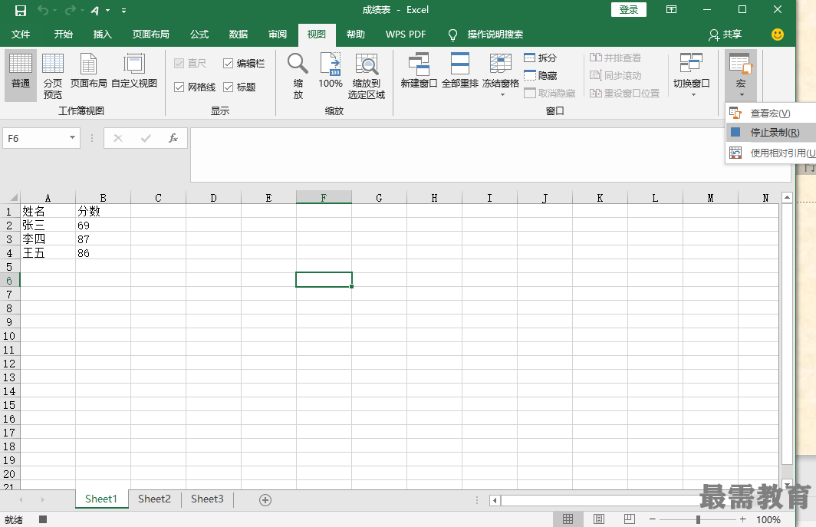This screenshot has height=527, width=816.
Task: Select Normal (普通) workbook view
Action: point(21,75)
